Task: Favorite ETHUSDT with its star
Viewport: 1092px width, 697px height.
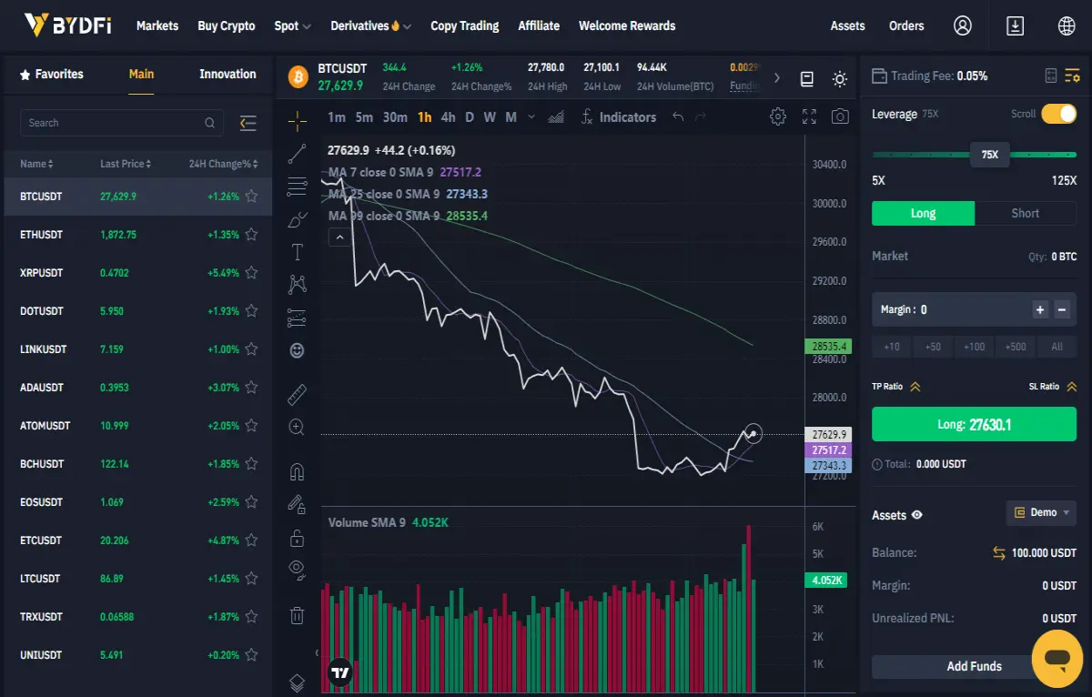Action: pos(251,234)
